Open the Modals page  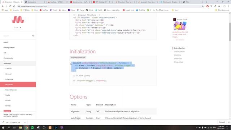(x=18, y=100)
